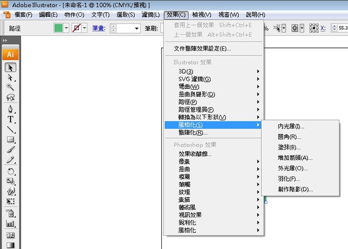Select the Type tool
348x249 pixels.
tap(10, 119)
